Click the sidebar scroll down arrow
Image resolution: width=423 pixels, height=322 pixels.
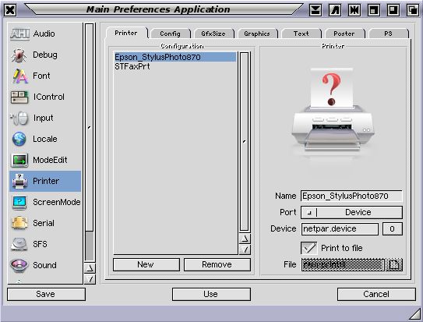[90, 279]
